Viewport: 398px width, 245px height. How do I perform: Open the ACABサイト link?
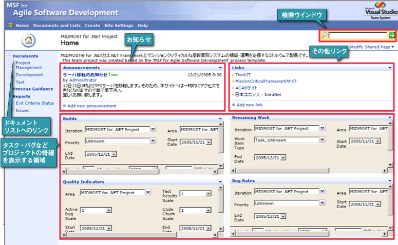tap(246, 88)
